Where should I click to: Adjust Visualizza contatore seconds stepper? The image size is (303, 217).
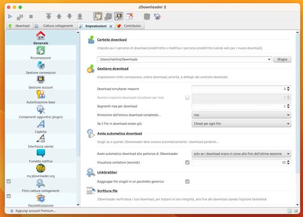pyautogui.click(x=288, y=162)
